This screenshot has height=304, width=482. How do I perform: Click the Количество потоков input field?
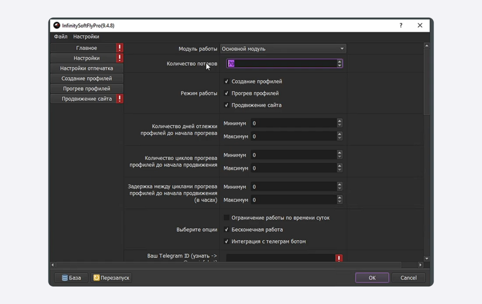281,64
